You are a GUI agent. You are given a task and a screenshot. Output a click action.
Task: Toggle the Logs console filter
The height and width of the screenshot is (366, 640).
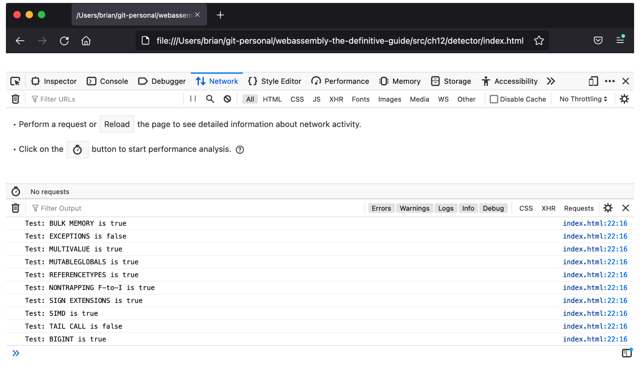[446, 208]
